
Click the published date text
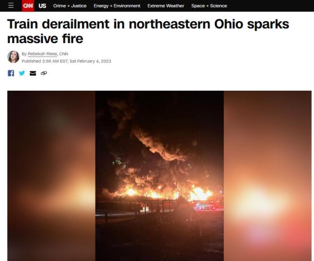tap(66, 61)
